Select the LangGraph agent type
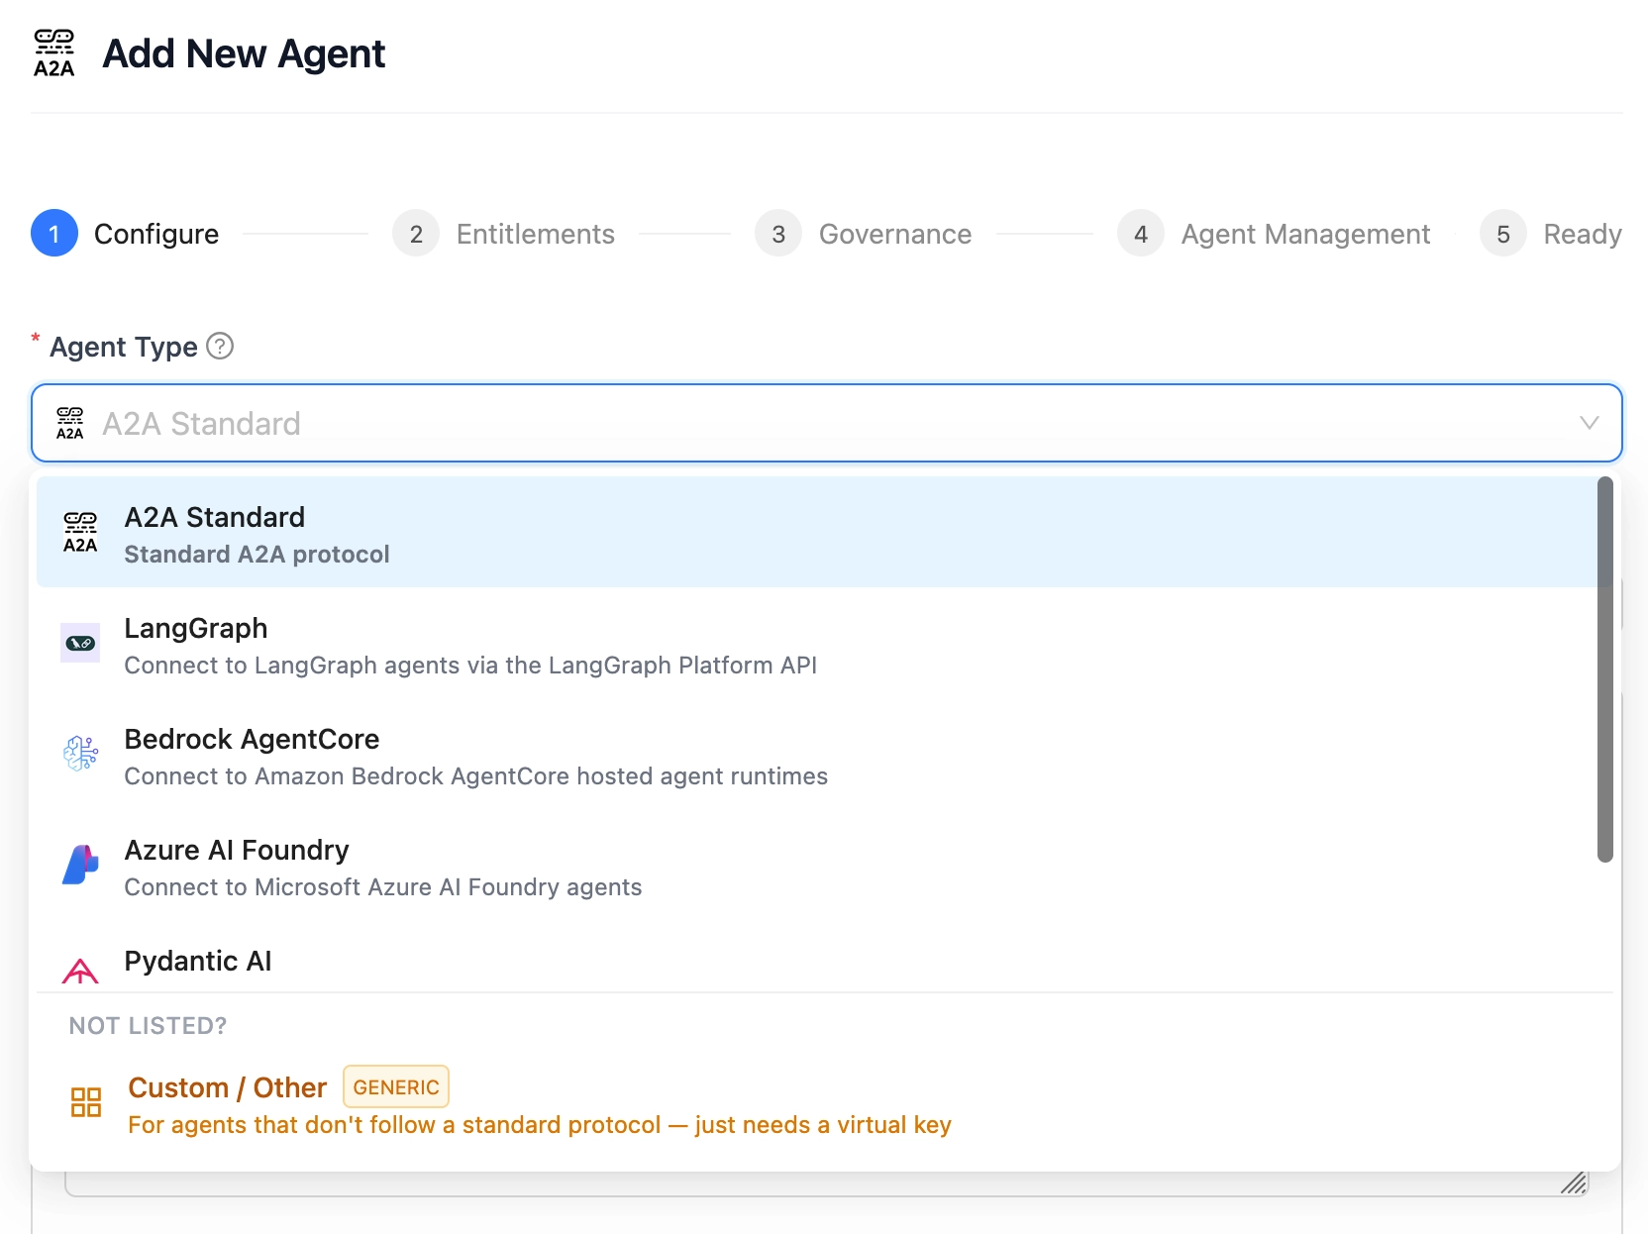1648x1234 pixels. point(817,645)
